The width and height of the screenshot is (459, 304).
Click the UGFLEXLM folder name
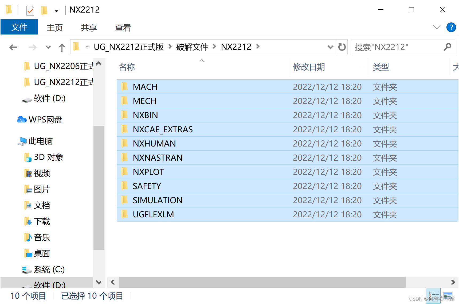(x=153, y=214)
